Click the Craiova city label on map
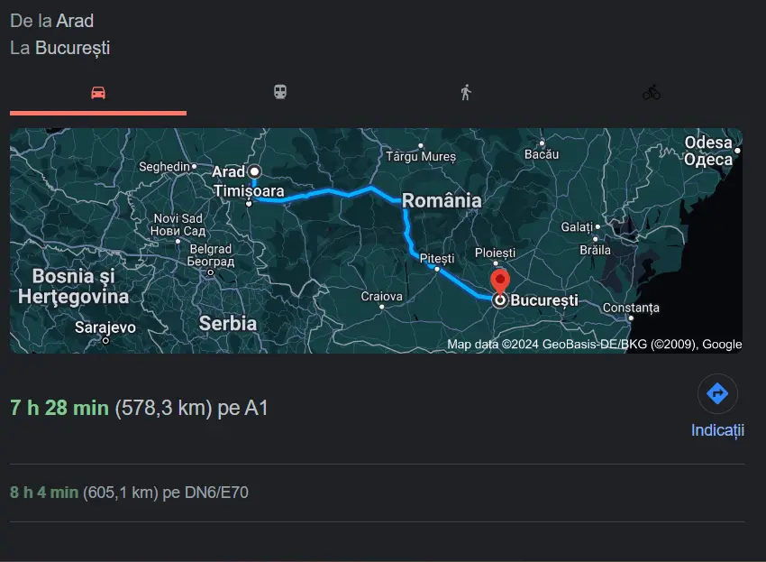Image resolution: width=766 pixels, height=562 pixels. coord(381,296)
